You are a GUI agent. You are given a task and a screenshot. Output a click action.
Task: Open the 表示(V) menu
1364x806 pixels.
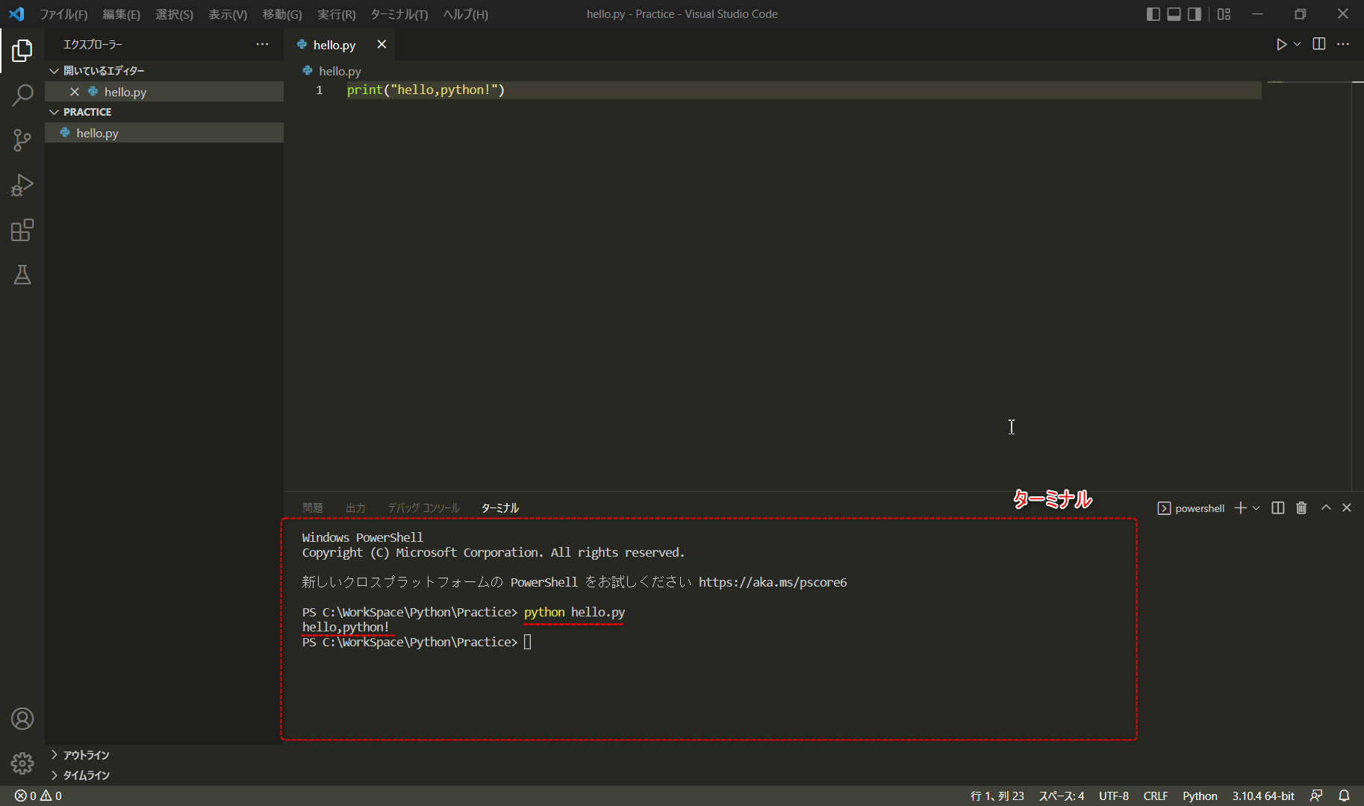pyautogui.click(x=228, y=14)
